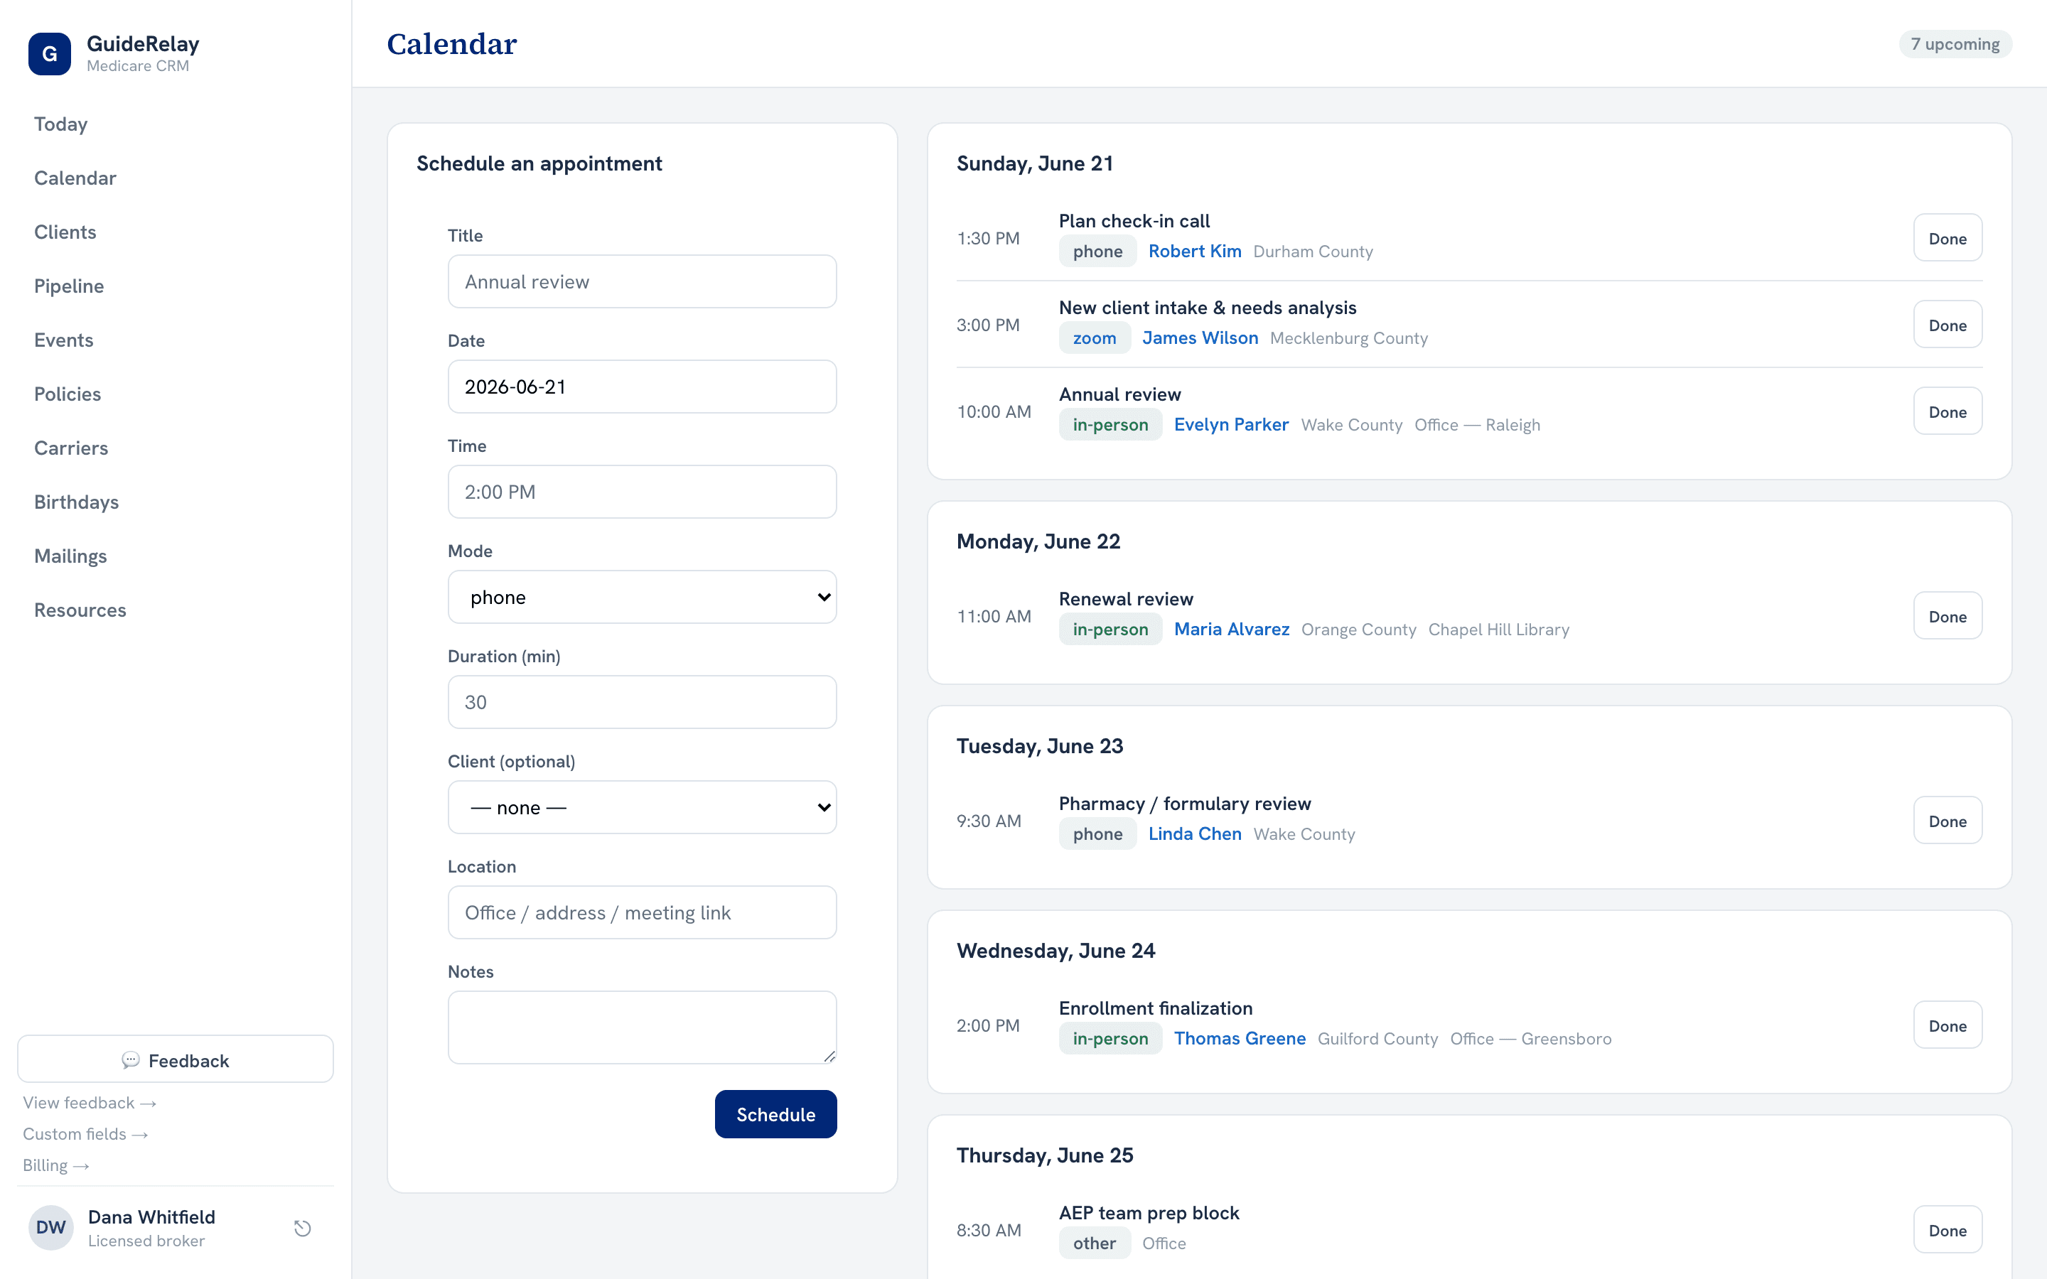Open Evelyn Parker client link
The image size is (2047, 1279).
[x=1231, y=425]
